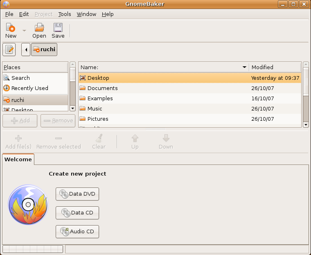This screenshot has height=255, width=311.
Task: Click the Remove bookmark button
Action: coord(58,121)
